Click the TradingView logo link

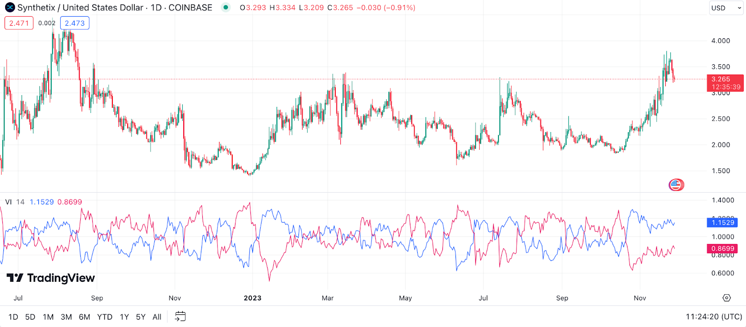(x=51, y=278)
